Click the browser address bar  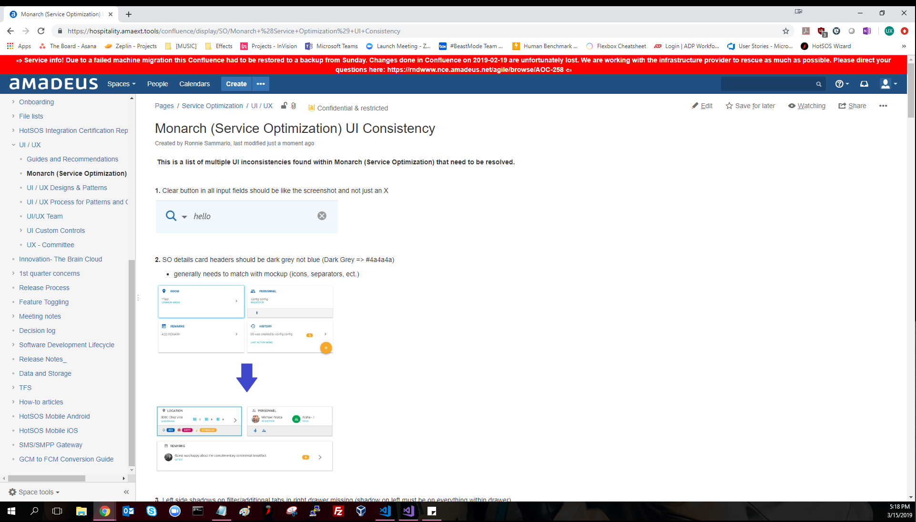pyautogui.click(x=419, y=31)
